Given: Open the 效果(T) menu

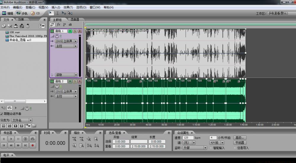Looking at the screenshot, I should (68, 7).
